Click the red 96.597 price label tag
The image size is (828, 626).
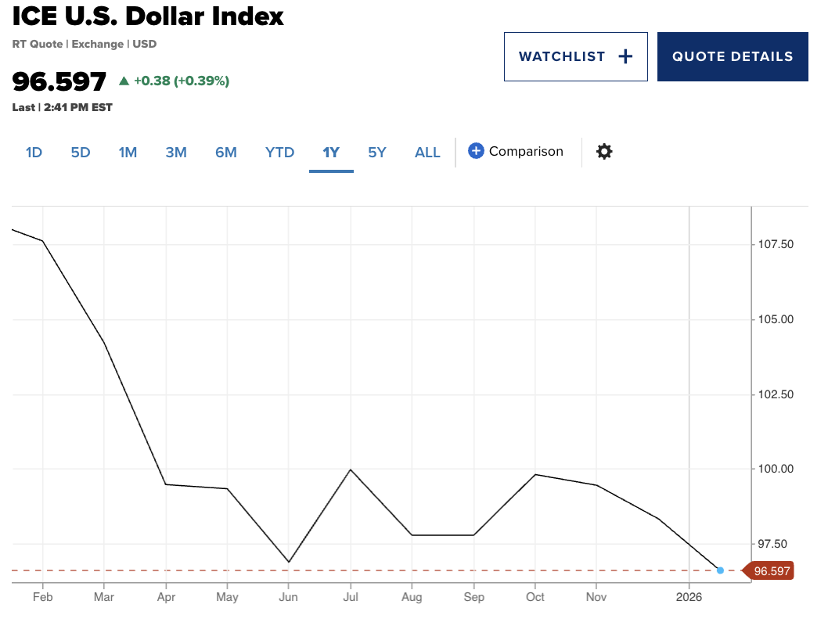tap(771, 570)
